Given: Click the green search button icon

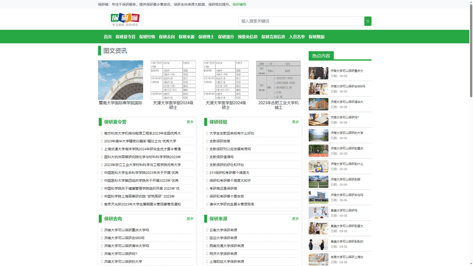Looking at the screenshot, I should click(368, 21).
